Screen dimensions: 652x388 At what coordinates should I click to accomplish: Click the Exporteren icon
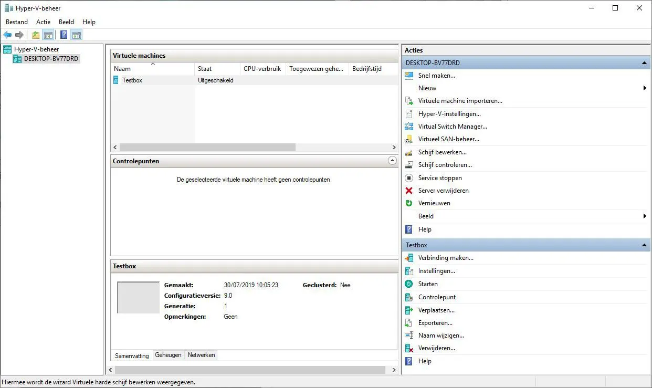point(409,323)
